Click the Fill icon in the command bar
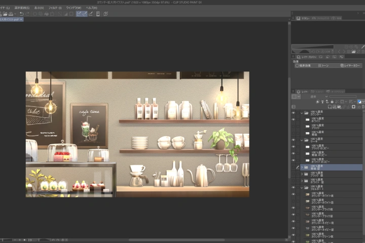 tap(46, 14)
